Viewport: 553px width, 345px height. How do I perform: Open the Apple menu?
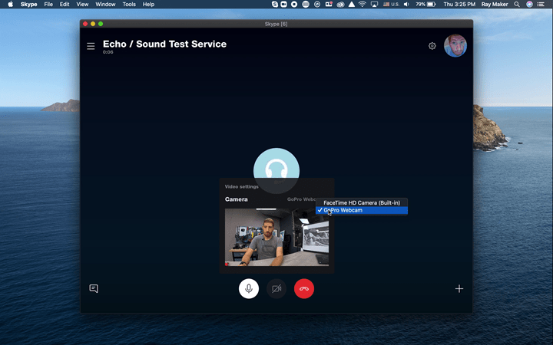click(x=10, y=5)
